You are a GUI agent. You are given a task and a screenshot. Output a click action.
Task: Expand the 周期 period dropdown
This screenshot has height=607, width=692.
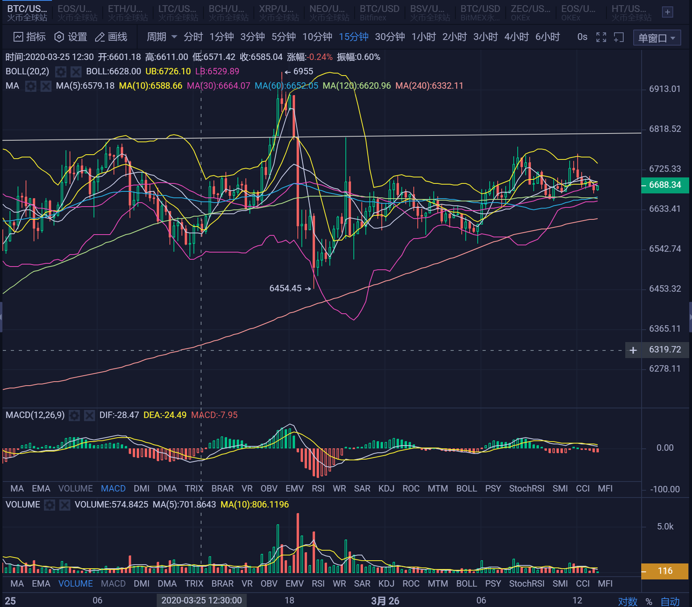pos(162,37)
